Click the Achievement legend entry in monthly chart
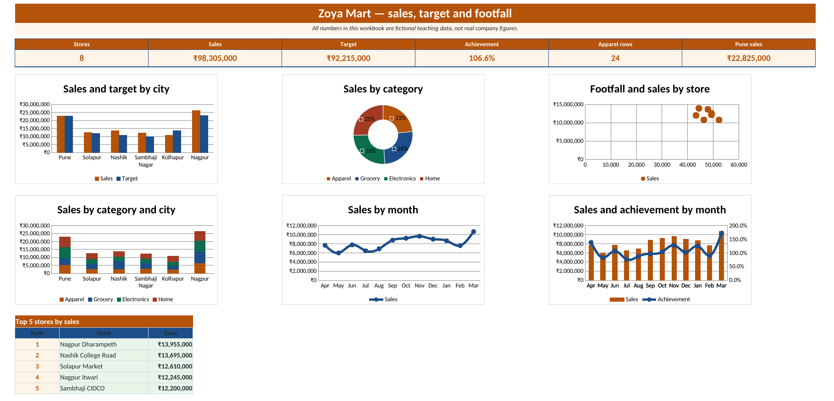 666,299
